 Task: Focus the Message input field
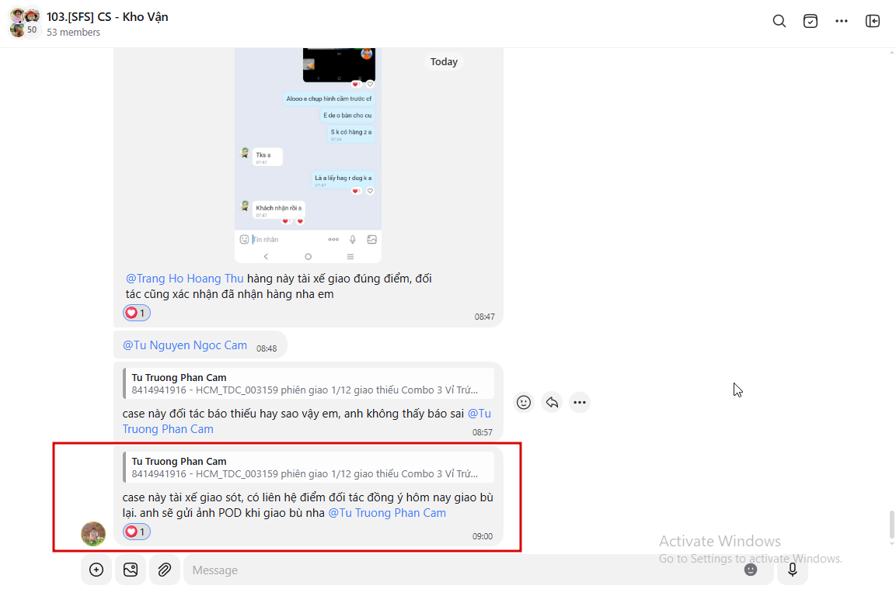tap(463, 570)
